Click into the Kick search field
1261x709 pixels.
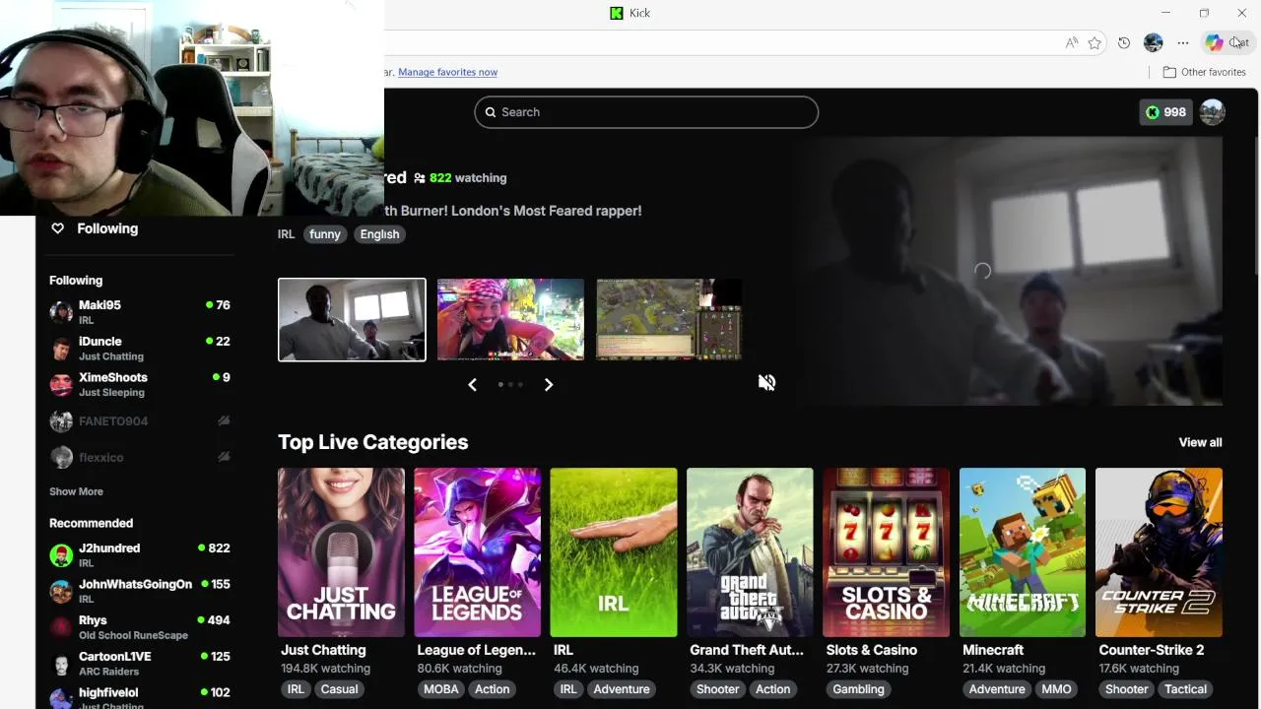pos(646,112)
